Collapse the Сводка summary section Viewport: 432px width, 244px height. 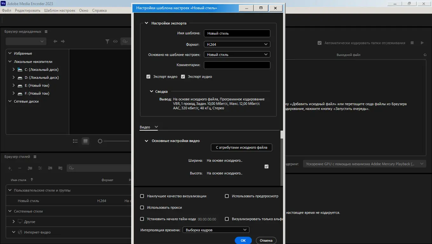pyautogui.click(x=152, y=91)
